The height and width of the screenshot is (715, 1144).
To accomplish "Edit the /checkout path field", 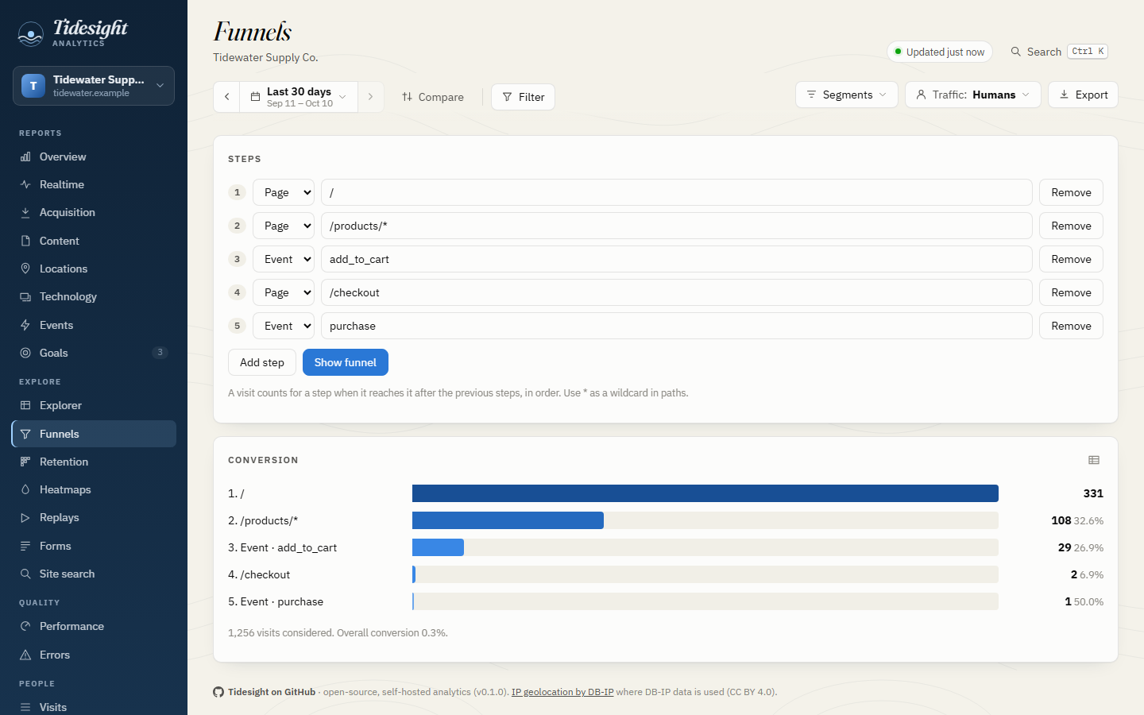I will tap(677, 292).
